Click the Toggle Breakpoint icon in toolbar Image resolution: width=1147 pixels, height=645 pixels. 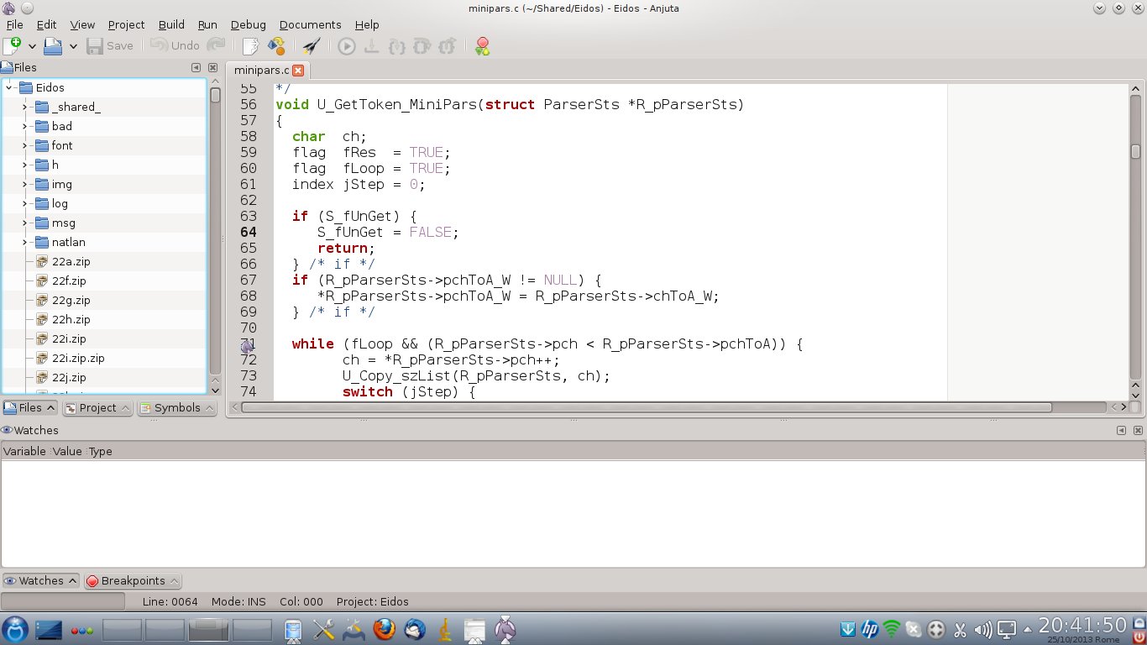[x=482, y=45]
